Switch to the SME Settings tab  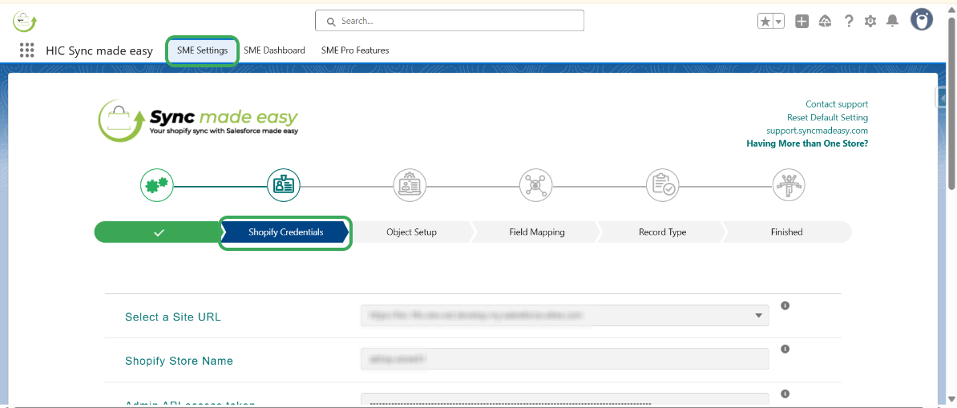click(202, 50)
